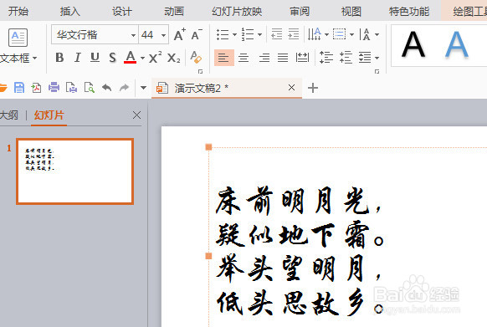Open the 特色功能 tab
The image size is (487, 327).
coord(409,12)
